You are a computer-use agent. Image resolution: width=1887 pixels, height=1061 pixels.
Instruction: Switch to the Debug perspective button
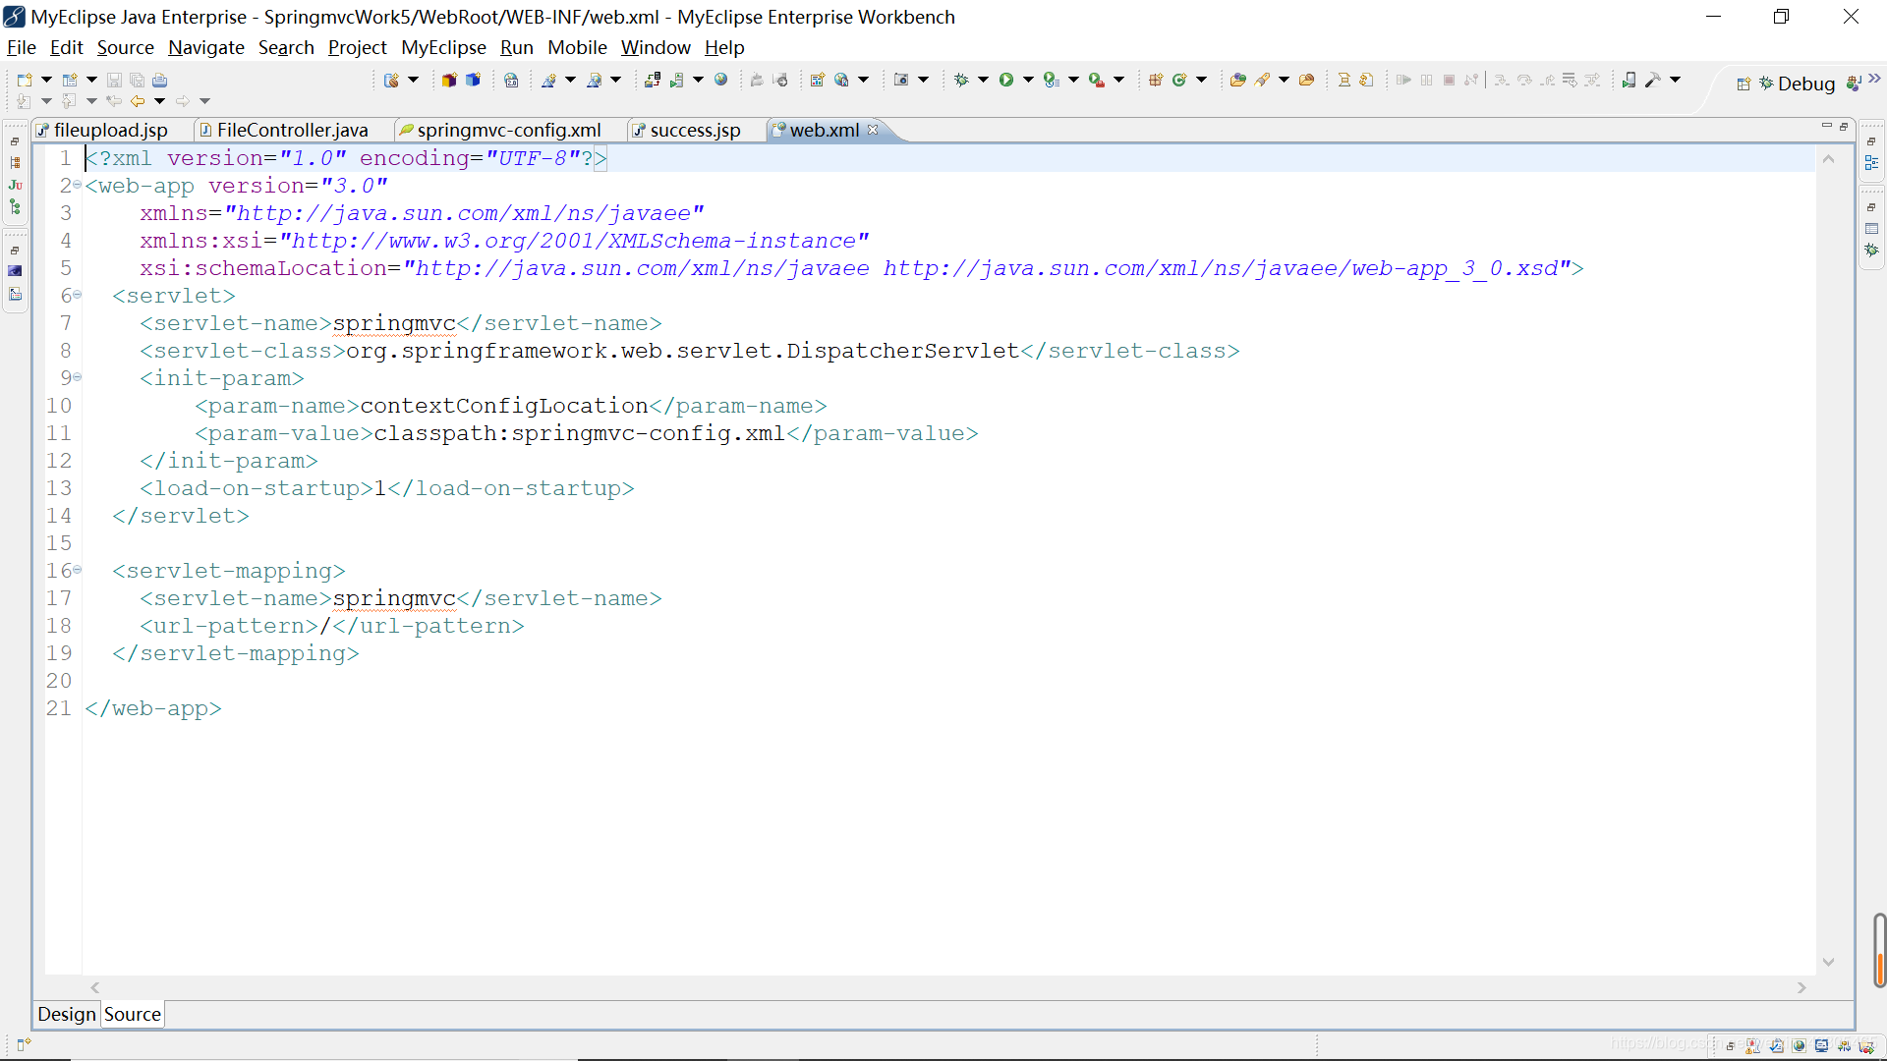pyautogui.click(x=1798, y=84)
